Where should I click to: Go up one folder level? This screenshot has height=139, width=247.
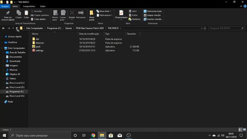tap(17, 28)
